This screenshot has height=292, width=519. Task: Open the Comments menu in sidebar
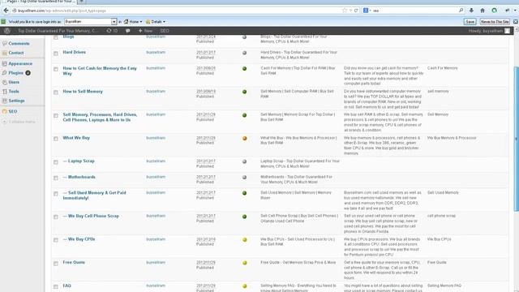coord(19,43)
